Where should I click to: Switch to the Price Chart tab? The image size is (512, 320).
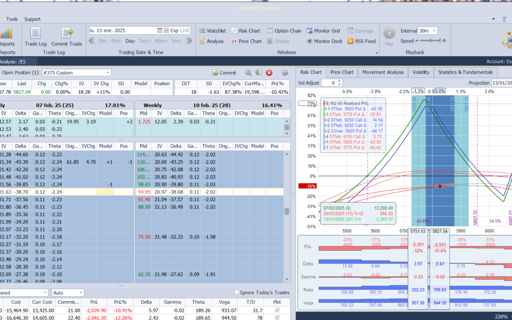coord(342,72)
